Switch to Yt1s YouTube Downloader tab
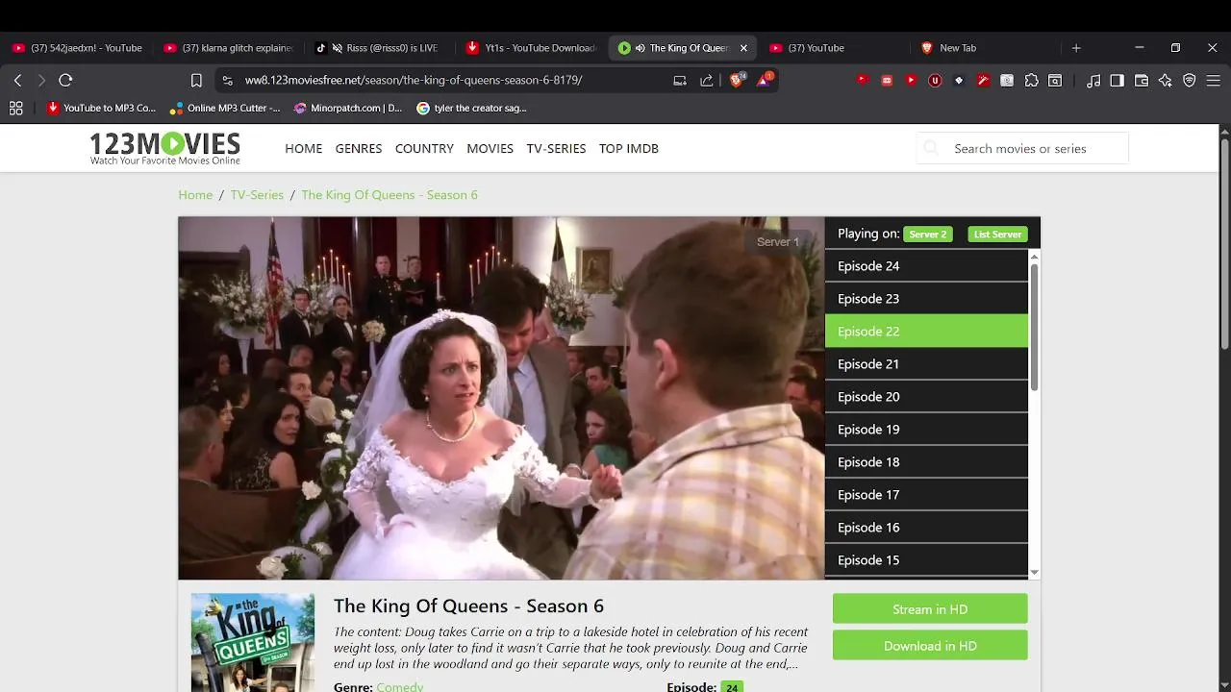The image size is (1231, 692). pyautogui.click(x=532, y=48)
